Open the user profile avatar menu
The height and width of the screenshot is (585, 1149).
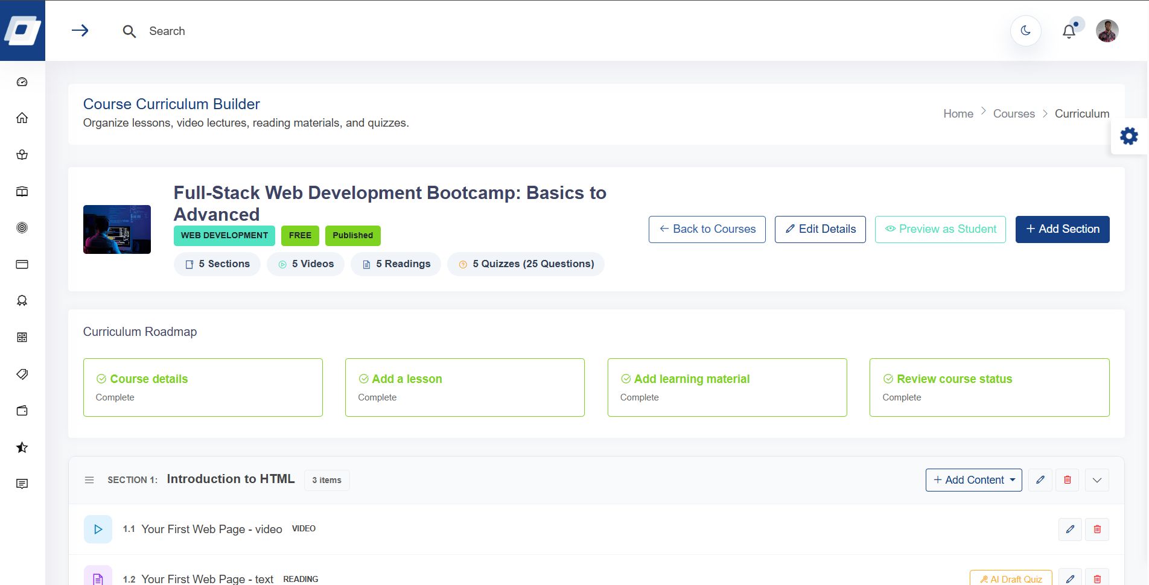(x=1107, y=31)
